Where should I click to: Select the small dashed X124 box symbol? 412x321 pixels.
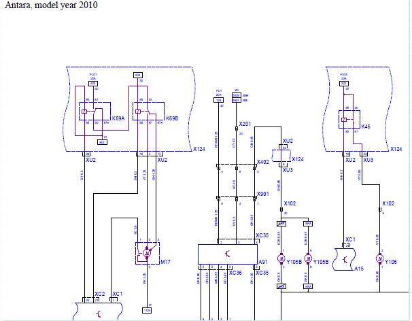pos(281,156)
